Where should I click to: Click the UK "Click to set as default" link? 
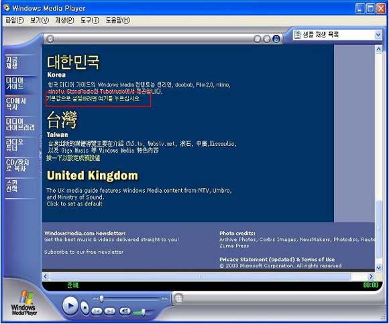click(x=74, y=204)
